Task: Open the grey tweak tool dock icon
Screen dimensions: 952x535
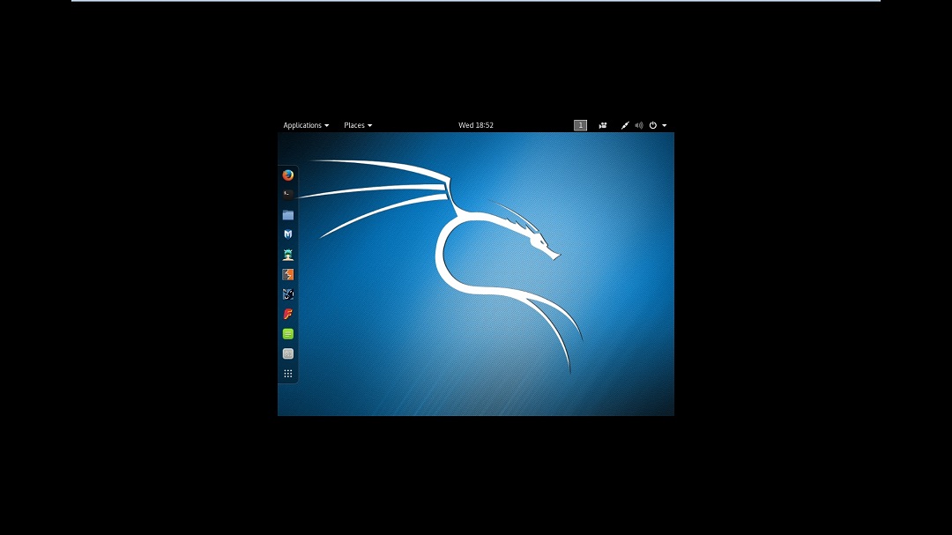Action: [287, 353]
